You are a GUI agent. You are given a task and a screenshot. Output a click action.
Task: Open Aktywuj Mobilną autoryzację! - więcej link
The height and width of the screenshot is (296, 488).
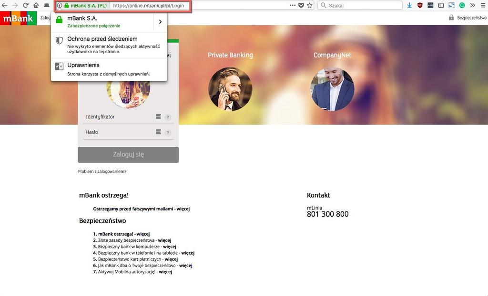pos(135,271)
